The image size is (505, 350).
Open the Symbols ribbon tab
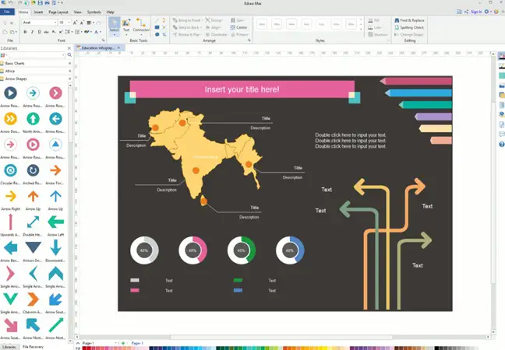tap(94, 12)
